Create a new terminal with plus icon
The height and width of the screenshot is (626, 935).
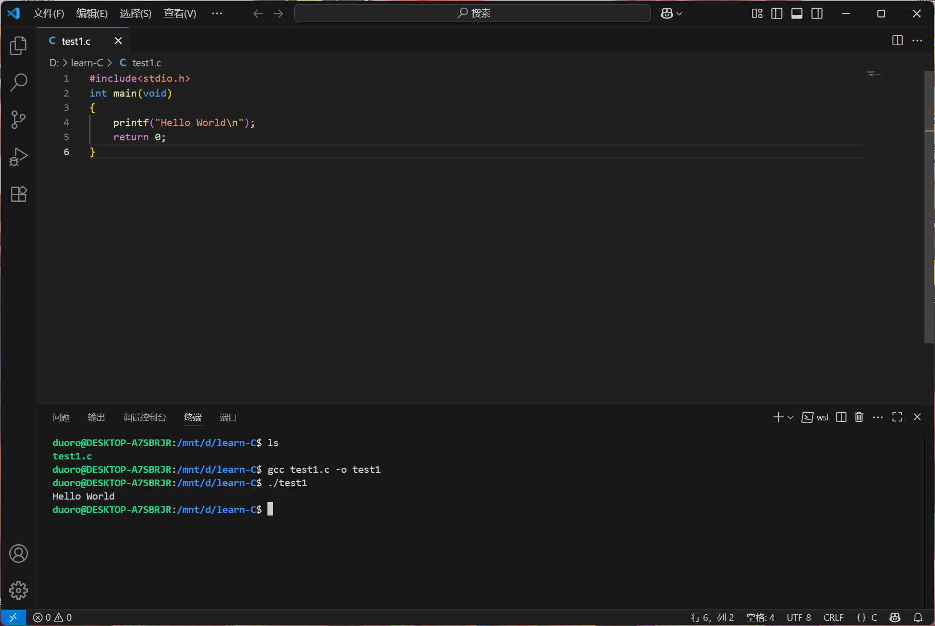pos(778,417)
